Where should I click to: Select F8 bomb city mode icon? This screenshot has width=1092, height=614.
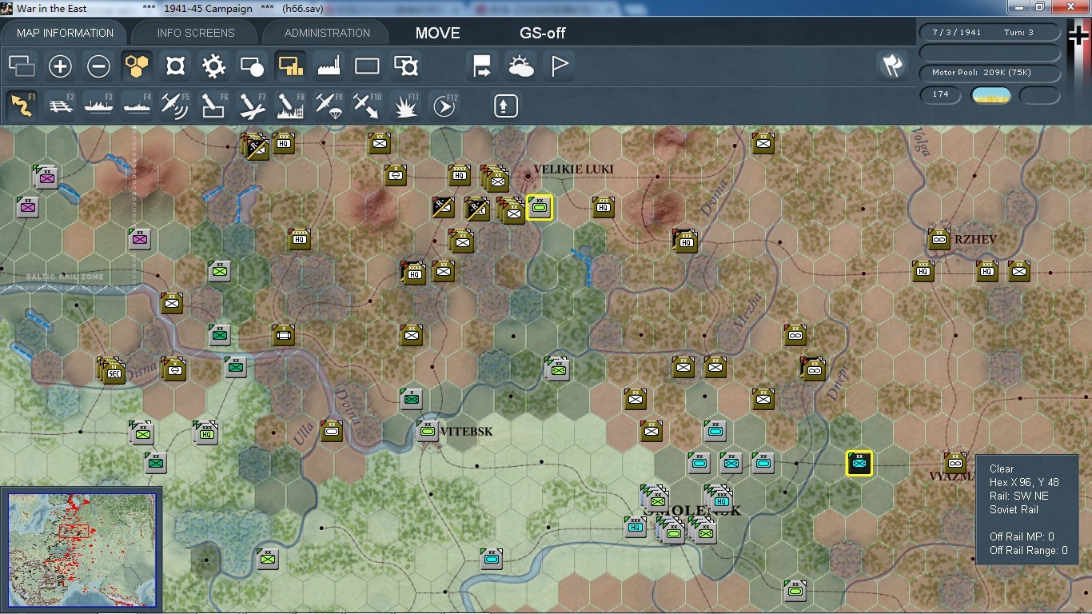tap(290, 106)
